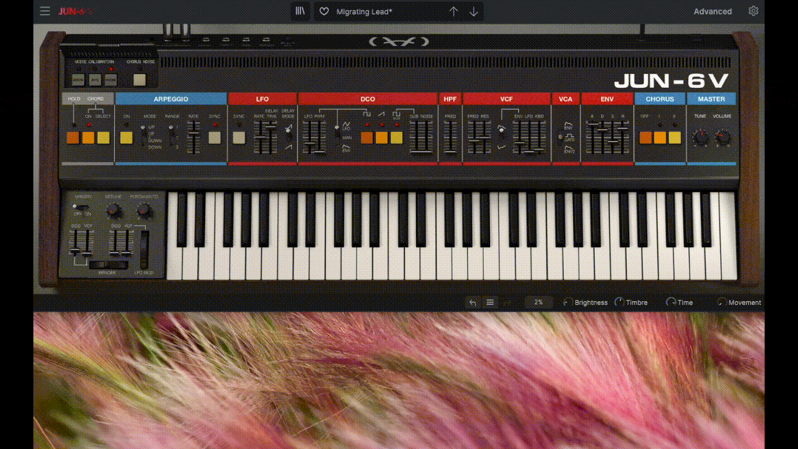Open the Advanced panel
This screenshot has width=798, height=449.
tap(713, 11)
